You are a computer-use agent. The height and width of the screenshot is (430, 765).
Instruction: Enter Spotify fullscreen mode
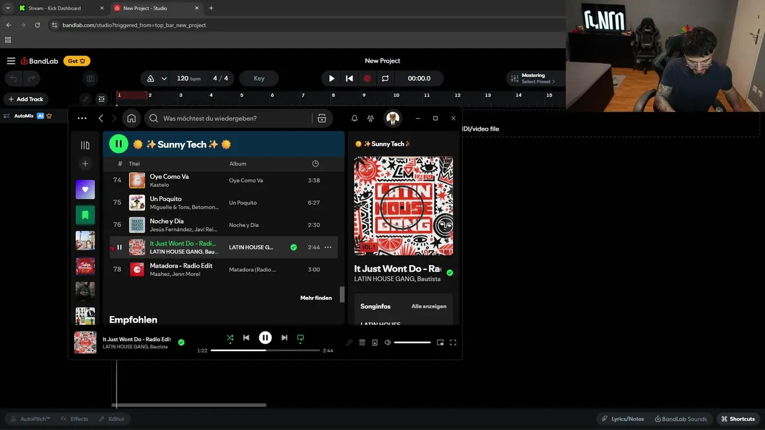pyautogui.click(x=453, y=342)
